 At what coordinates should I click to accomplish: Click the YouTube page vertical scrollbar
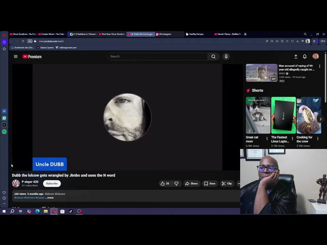325,78
